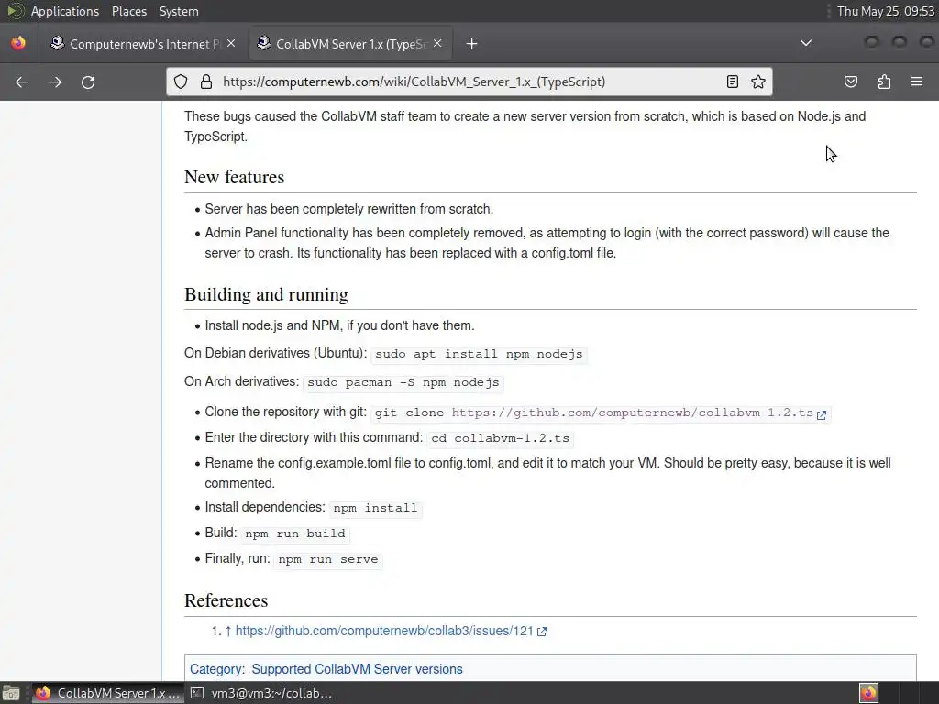
Task: Open the Places menu
Action: (129, 11)
